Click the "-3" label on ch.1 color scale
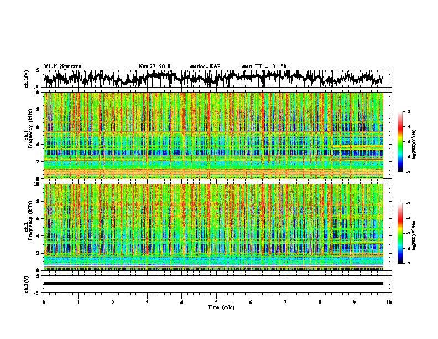The height and width of the screenshot is (339, 438). coord(408,112)
